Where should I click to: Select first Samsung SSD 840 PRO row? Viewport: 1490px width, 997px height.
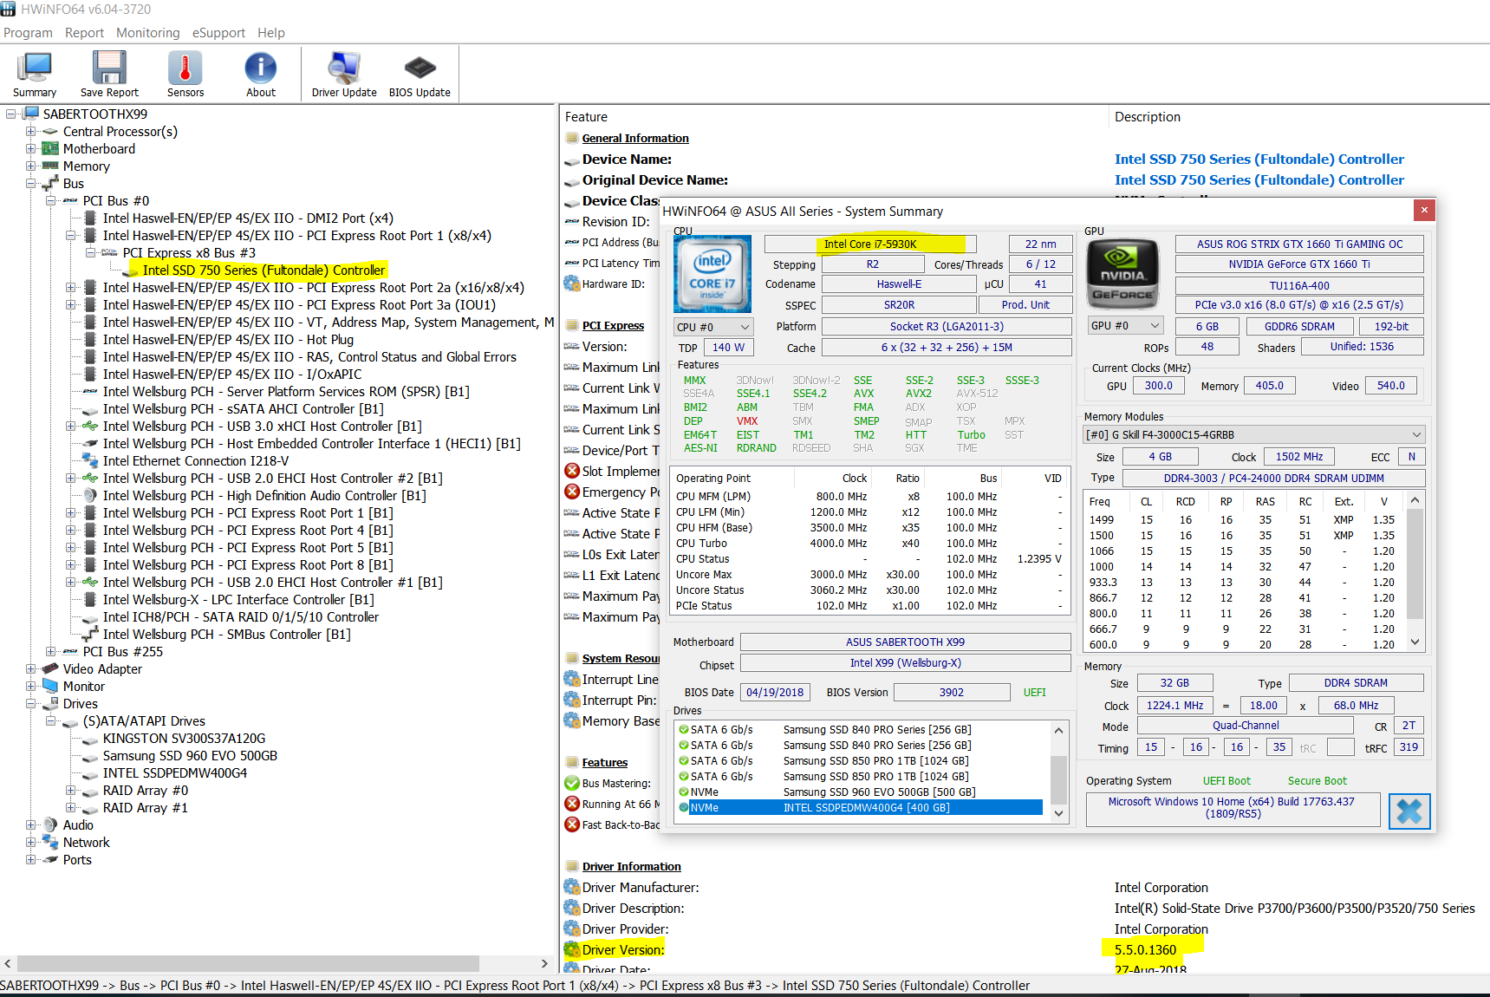coord(860,729)
